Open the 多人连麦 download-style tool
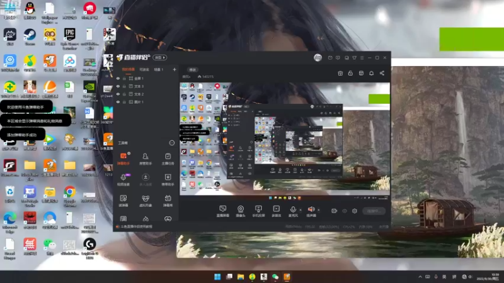The width and height of the screenshot is (504, 283). (146, 180)
